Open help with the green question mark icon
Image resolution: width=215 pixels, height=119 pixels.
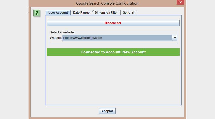(x=37, y=13)
